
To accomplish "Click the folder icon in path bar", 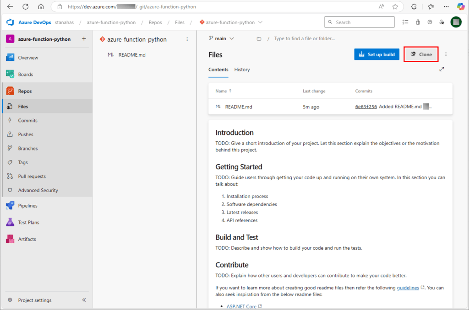I will [x=259, y=39].
